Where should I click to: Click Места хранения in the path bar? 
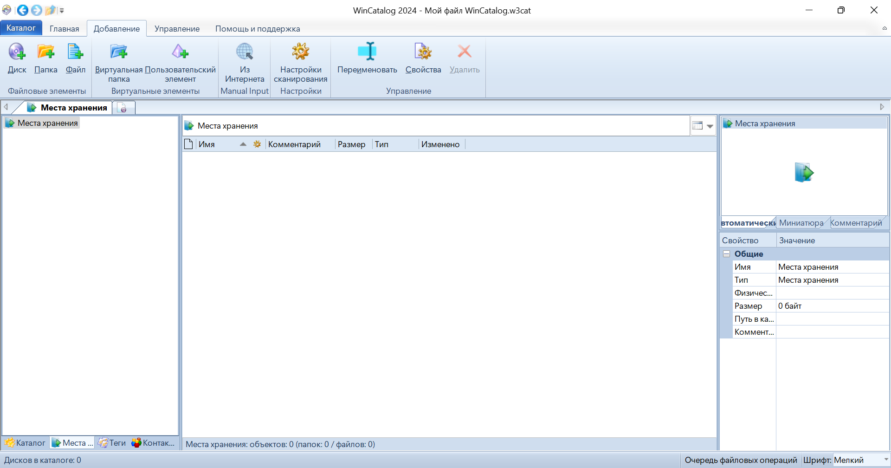tap(227, 126)
